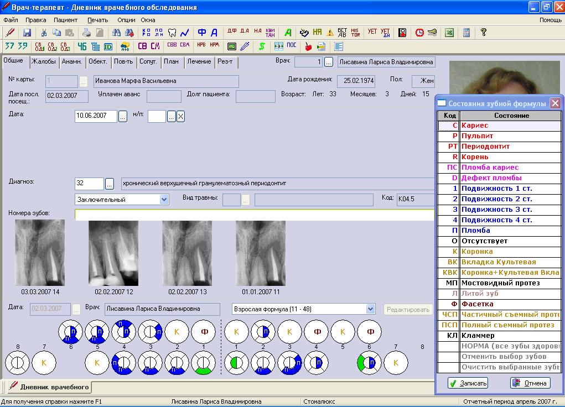
Task: Click the HISTOR toolbar icon
Action: pos(355,33)
